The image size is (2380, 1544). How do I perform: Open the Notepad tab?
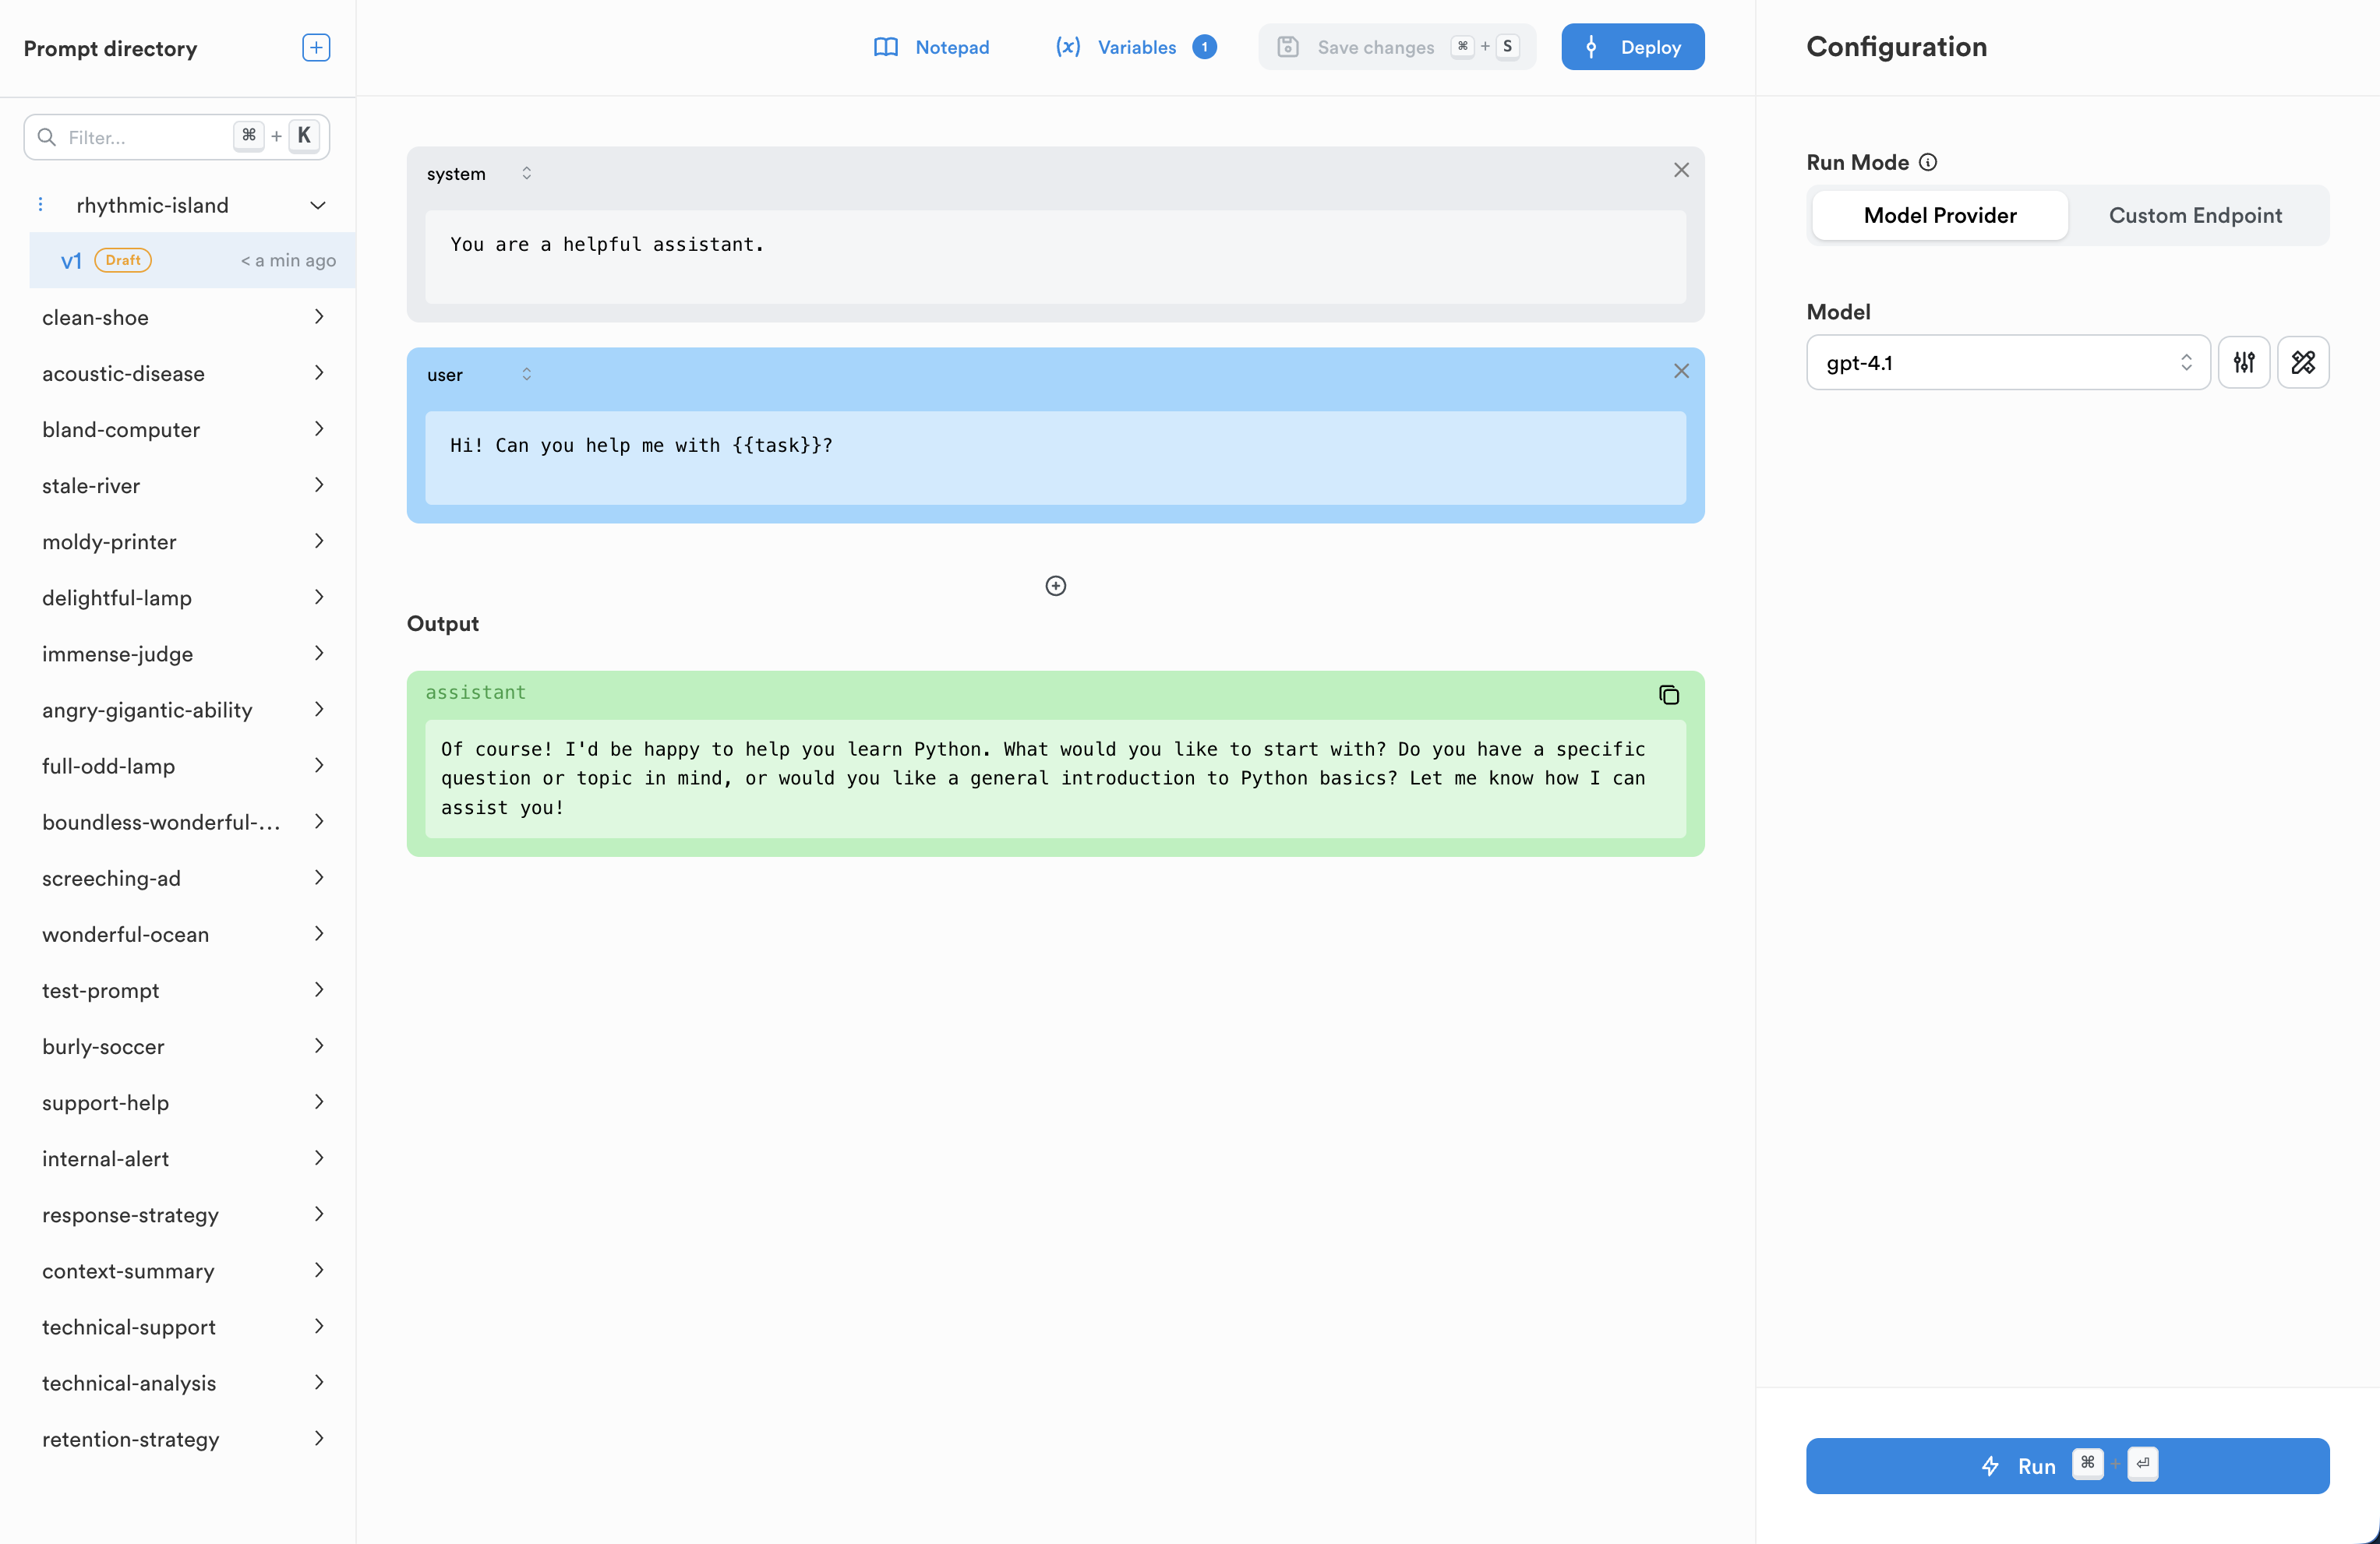pos(931,47)
